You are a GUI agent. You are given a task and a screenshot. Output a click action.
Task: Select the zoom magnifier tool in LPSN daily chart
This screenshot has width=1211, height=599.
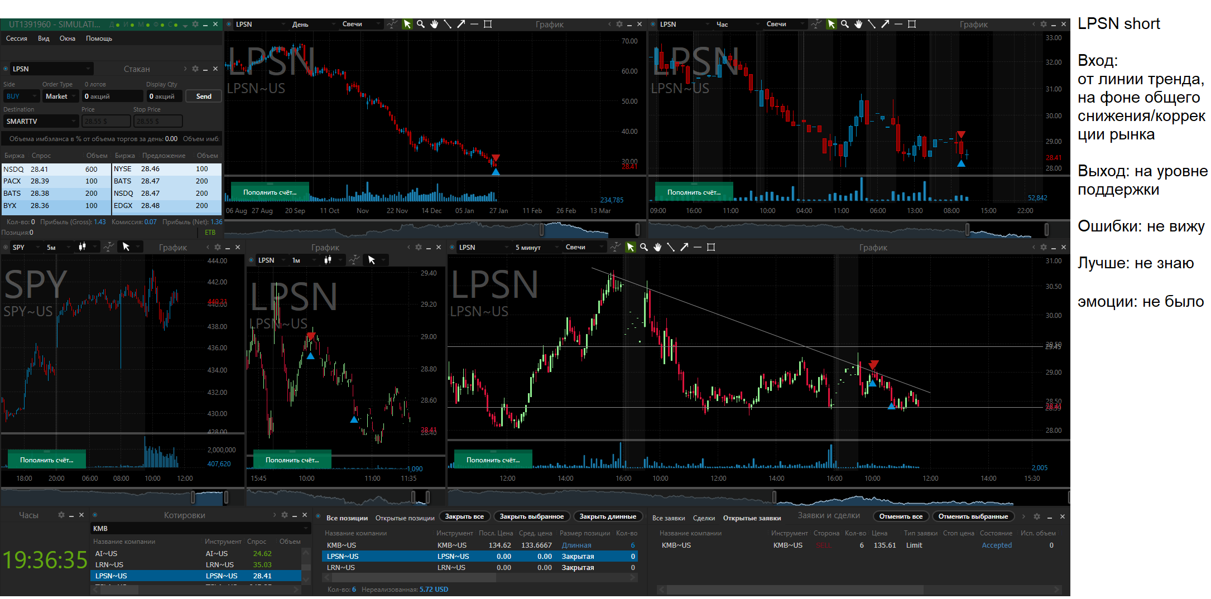tap(421, 24)
